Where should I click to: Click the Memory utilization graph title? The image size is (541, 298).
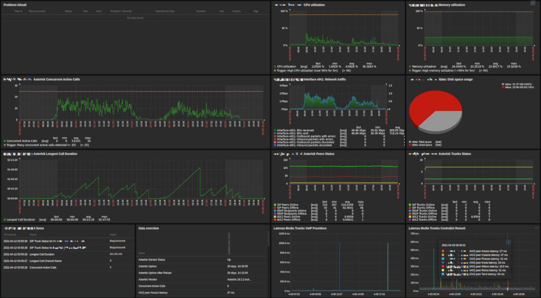452,5
